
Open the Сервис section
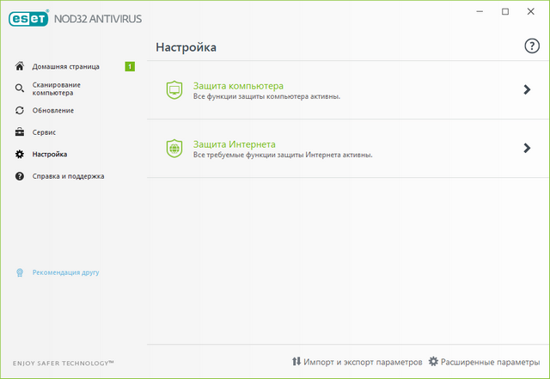pyautogui.click(x=44, y=132)
